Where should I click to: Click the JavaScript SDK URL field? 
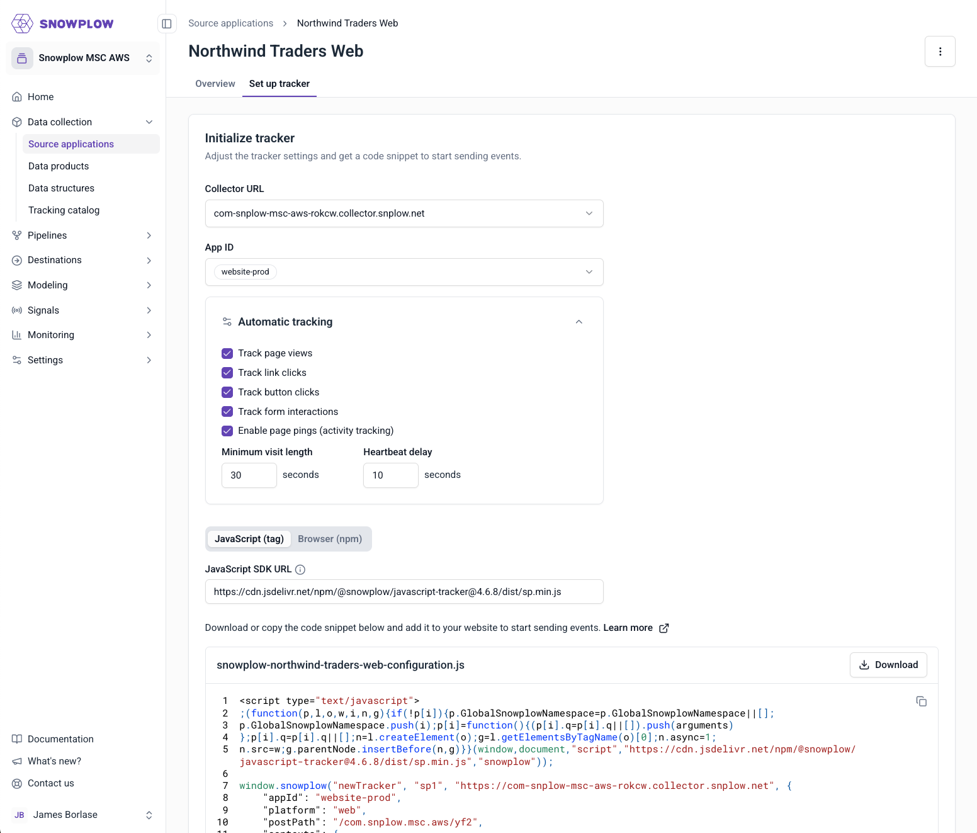404,592
